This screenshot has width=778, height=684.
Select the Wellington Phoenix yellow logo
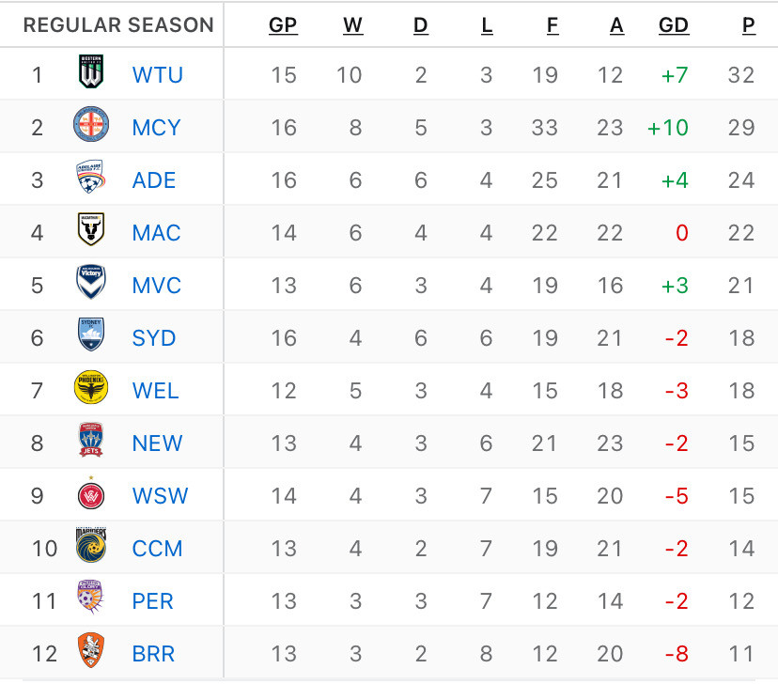tap(91, 387)
